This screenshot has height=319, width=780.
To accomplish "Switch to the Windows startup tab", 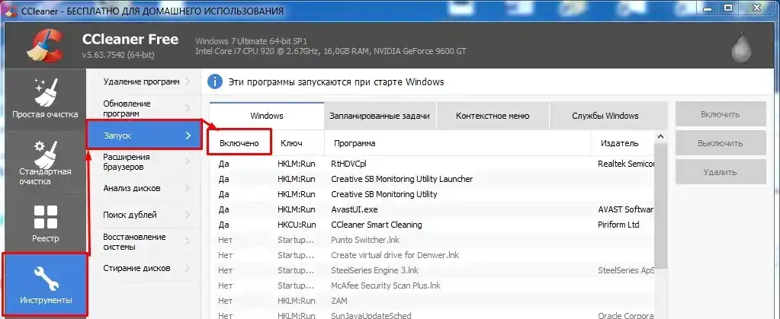I will pos(267,116).
